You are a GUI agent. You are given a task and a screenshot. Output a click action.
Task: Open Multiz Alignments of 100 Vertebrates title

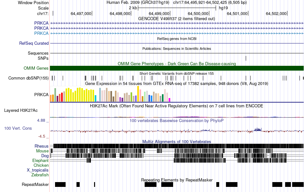[x=177, y=142]
